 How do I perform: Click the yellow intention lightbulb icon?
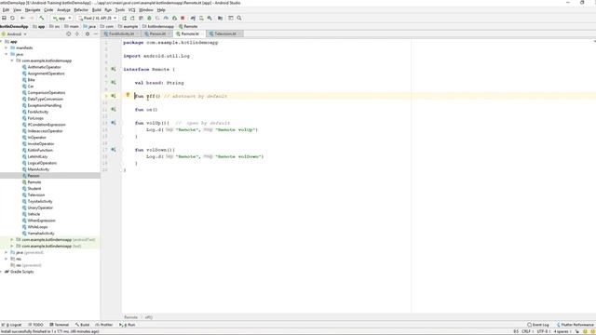(x=129, y=95)
